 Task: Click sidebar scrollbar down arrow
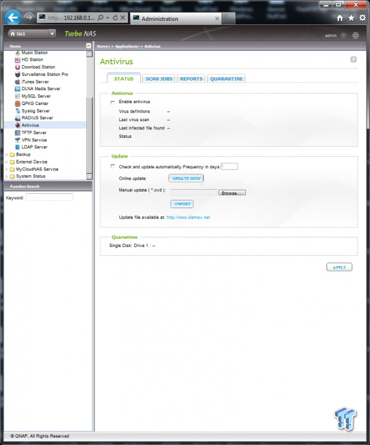point(90,176)
